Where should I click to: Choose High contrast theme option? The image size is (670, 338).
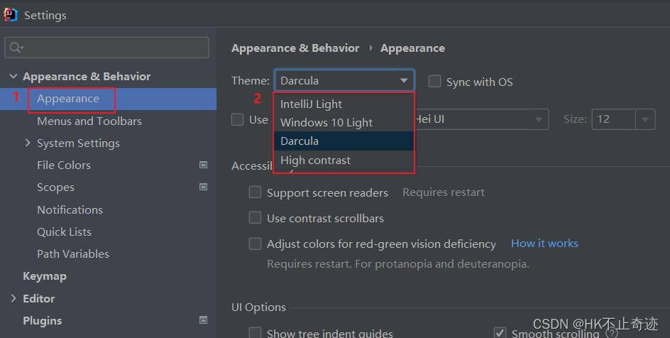[x=344, y=160]
